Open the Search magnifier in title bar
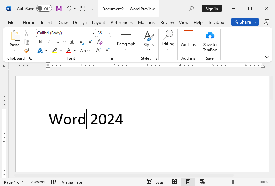The width and height of the screenshot is (275, 186). coord(191,9)
